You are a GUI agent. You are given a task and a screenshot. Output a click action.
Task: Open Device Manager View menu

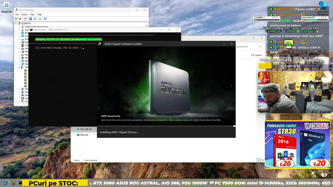pos(32,15)
